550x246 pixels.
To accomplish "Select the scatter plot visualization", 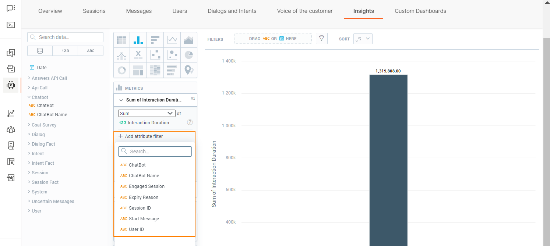I will 155,55.
